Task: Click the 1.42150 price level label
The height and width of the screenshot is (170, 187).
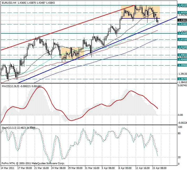Action: 182,39
